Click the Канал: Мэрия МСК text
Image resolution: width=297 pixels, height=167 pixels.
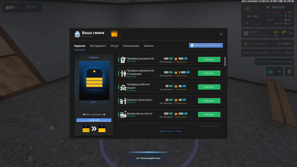pyautogui.click(x=260, y=53)
